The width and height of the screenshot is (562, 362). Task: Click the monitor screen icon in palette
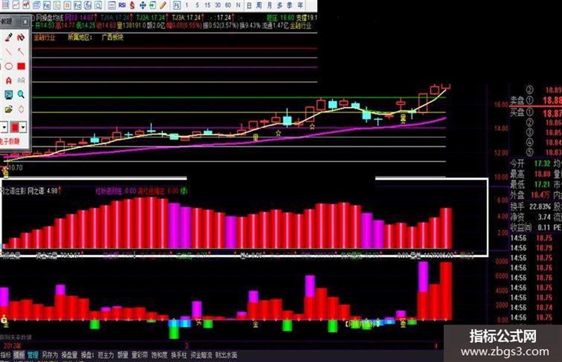click(8, 95)
